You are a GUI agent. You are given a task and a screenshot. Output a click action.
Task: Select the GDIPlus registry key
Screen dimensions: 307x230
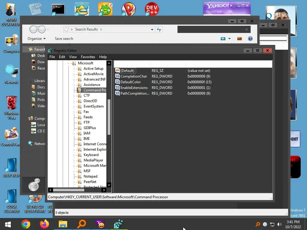coord(90,128)
